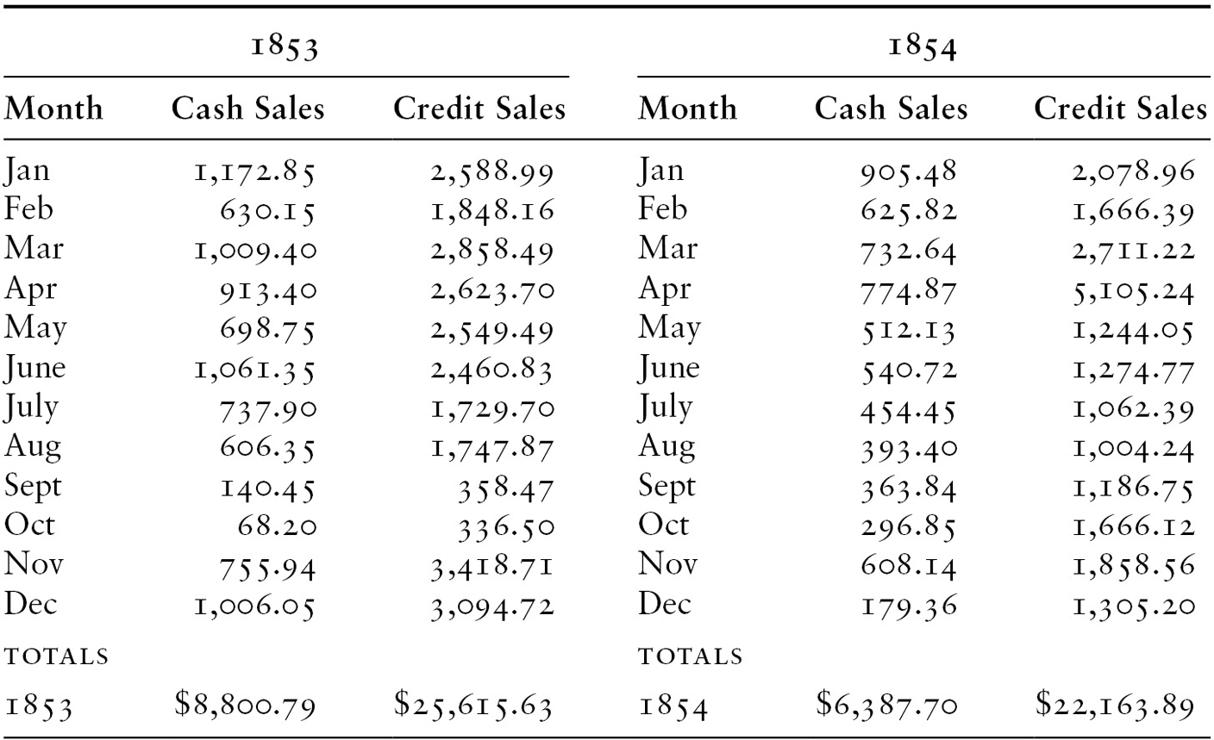The width and height of the screenshot is (1214, 740).
Task: Select the 1854 March credit sales 2,711.22
Action: pos(1133,251)
